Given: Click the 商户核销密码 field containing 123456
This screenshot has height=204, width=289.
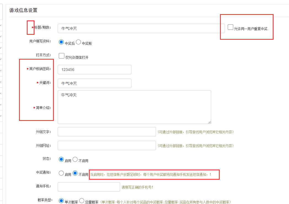Looking at the screenshot, I should tap(94, 70).
